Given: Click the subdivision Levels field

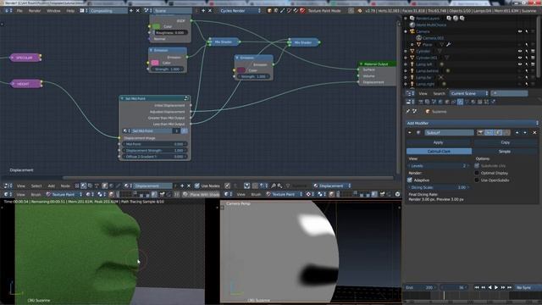Looking at the screenshot, I should 439,166.
